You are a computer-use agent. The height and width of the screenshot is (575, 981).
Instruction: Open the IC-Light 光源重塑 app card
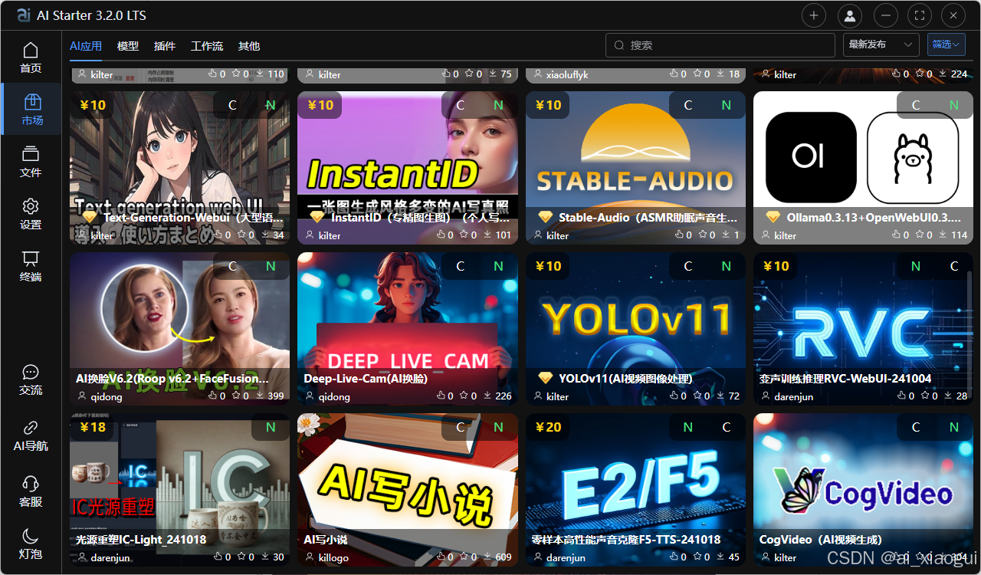(x=180, y=490)
